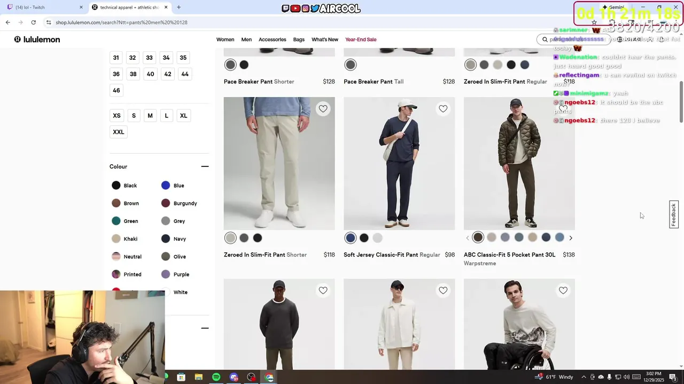Open ABC Classic-Fit 5 Pocket Pant link
The width and height of the screenshot is (684, 384).
pos(509,255)
